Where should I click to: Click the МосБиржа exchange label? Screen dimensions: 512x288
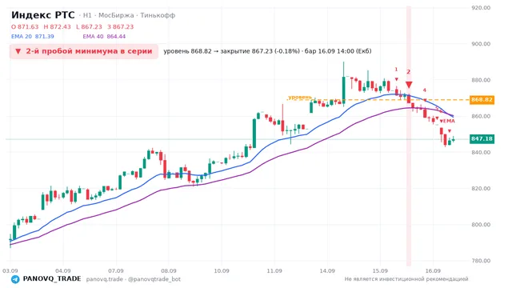point(116,15)
